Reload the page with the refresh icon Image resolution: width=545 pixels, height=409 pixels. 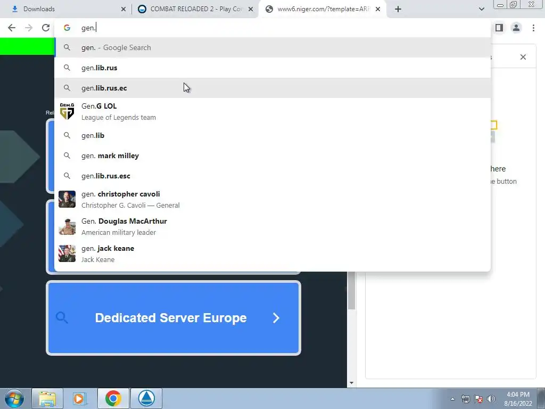[x=46, y=28]
